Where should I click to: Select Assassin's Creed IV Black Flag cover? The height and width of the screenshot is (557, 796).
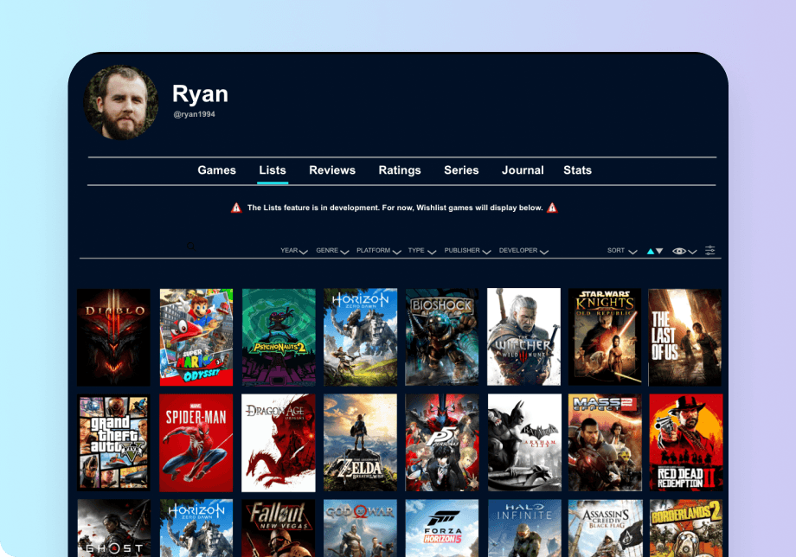pos(605,528)
